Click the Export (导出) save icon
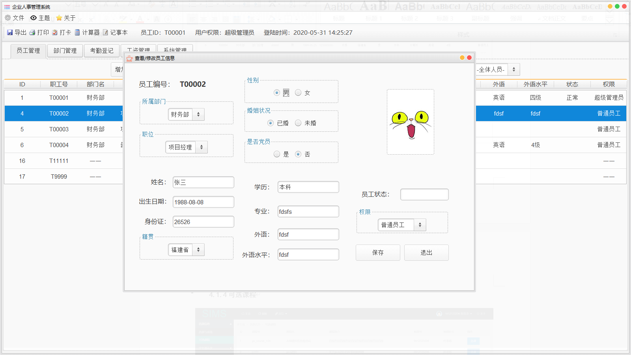This screenshot has height=355, width=631. coord(10,32)
